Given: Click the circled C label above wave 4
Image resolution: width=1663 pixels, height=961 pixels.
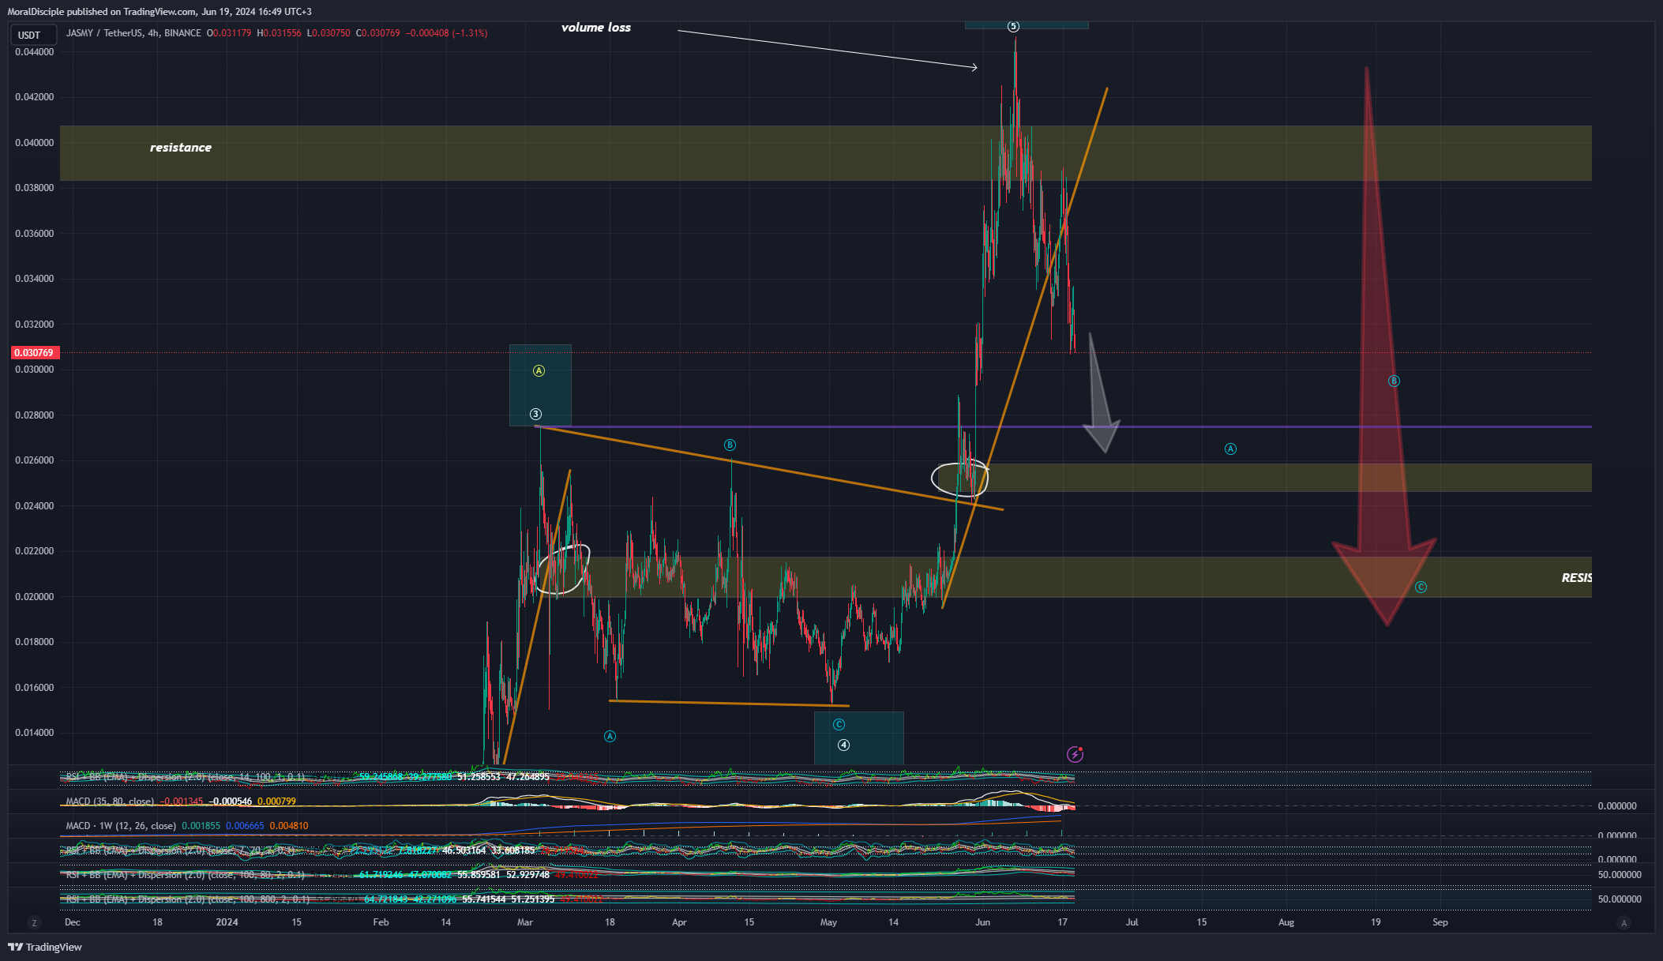Looking at the screenshot, I should point(839,724).
